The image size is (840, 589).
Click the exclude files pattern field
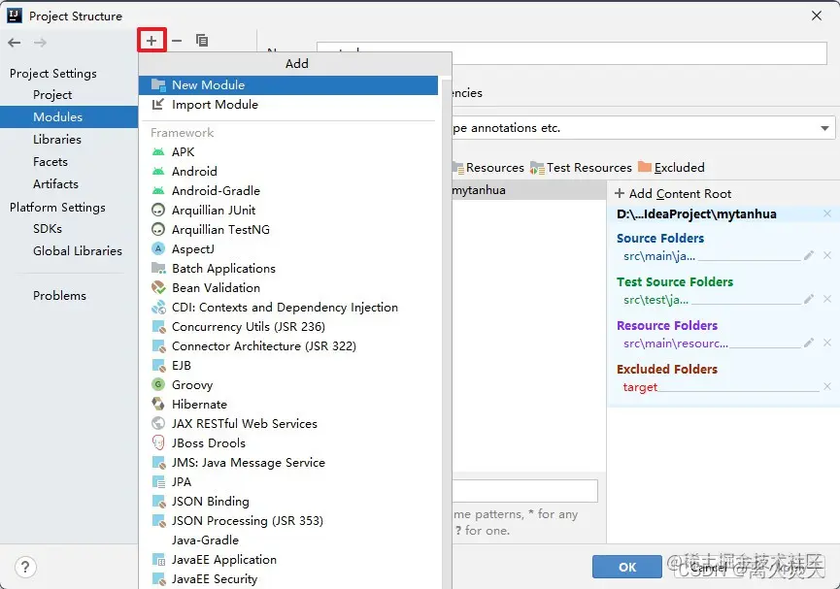click(525, 491)
